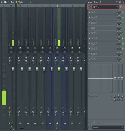The image size is (125, 131).
Task: Route to Insert 5 via send arrow
Action: pos(50,123)
